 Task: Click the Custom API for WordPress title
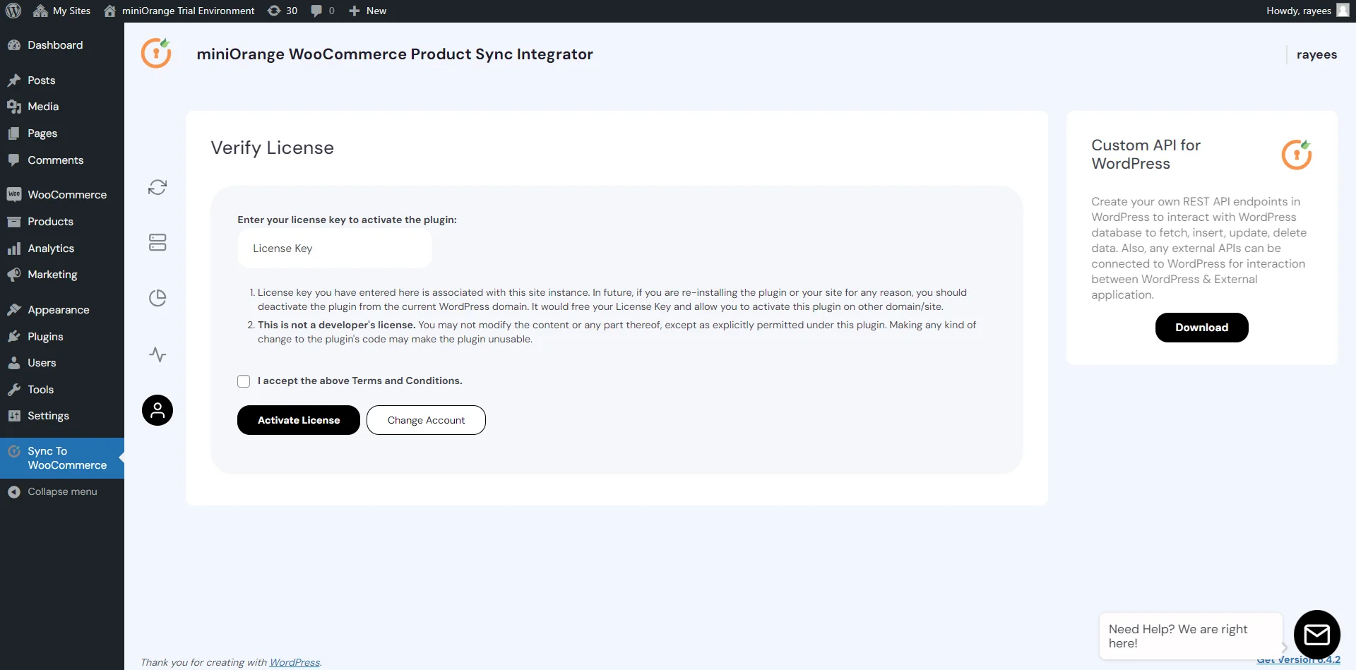[1146, 154]
